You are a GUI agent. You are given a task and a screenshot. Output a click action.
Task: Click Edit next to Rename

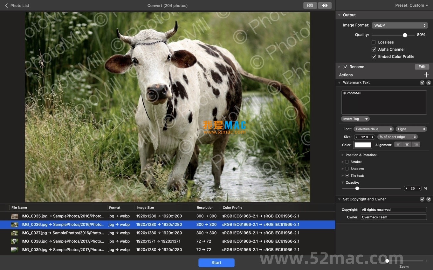tap(422, 67)
